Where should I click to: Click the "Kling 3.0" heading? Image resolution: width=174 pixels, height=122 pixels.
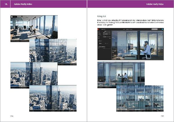pos(101,16)
